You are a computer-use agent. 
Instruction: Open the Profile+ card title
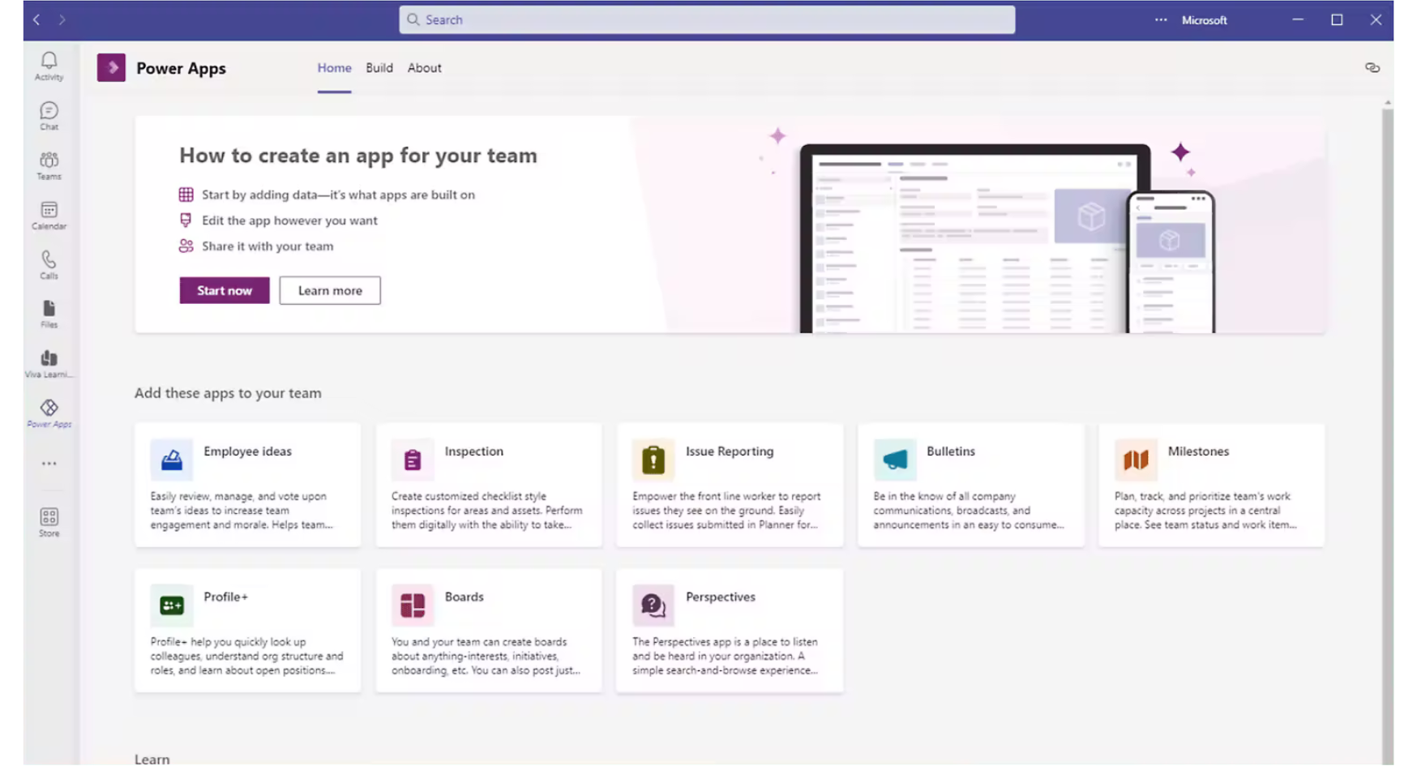point(225,597)
